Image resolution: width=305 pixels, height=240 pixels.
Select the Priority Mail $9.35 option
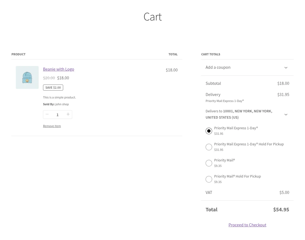click(209, 163)
